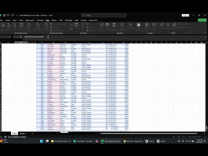Switch to the Home tab
Screen dimensions: 208x156
pyautogui.click(x=8, y=20)
